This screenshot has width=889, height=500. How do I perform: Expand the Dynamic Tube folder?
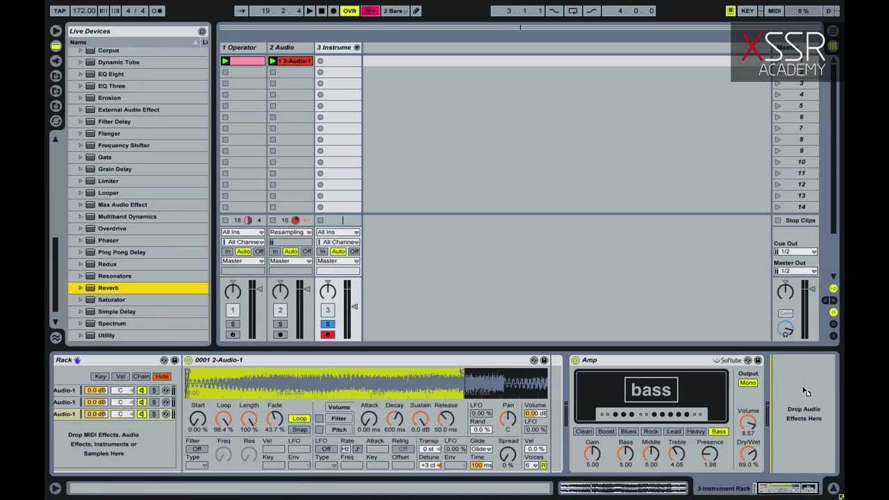click(x=81, y=62)
